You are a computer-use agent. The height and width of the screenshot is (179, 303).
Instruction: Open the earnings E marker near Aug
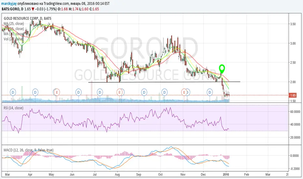tap(120, 92)
